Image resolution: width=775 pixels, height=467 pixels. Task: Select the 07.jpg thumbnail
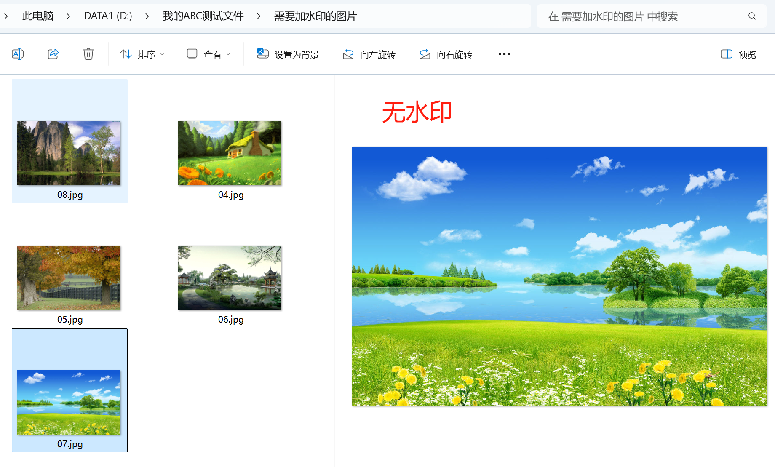(x=69, y=402)
